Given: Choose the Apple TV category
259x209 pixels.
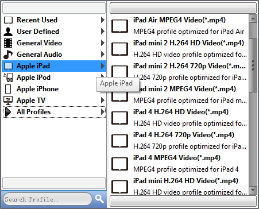Looking at the screenshot, I should (54, 100).
